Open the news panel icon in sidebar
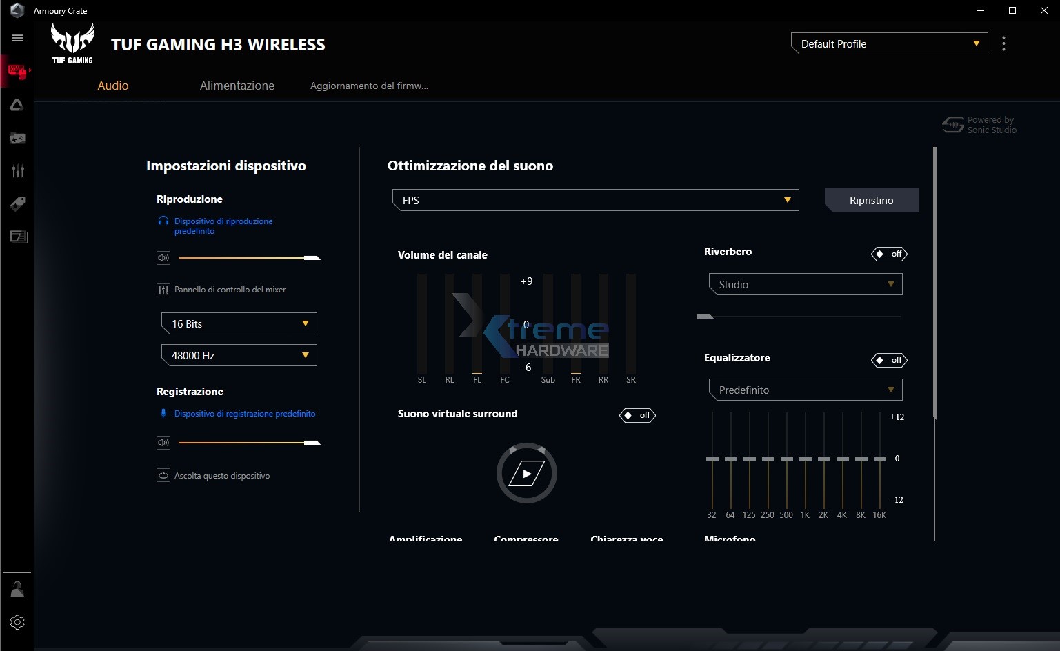This screenshot has width=1060, height=651. click(x=19, y=237)
